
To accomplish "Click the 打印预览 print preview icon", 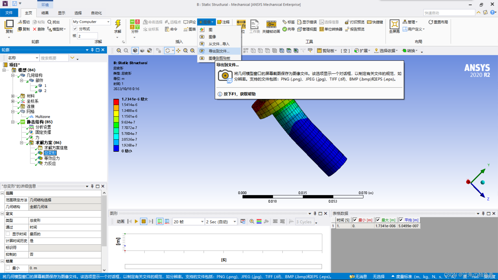I will pyautogui.click(x=355, y=22).
